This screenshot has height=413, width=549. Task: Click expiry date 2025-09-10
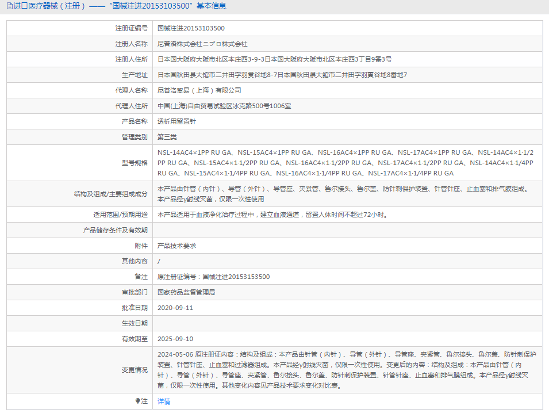click(x=175, y=339)
